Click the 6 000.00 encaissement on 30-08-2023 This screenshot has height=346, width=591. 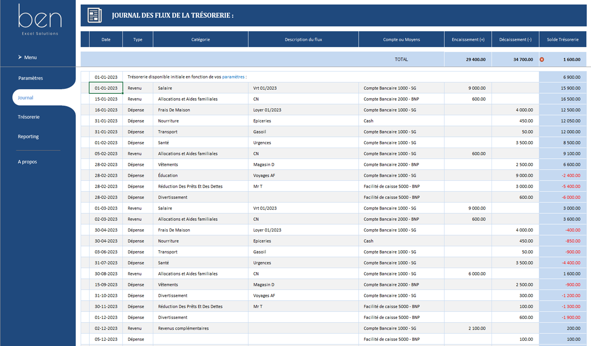(468, 274)
